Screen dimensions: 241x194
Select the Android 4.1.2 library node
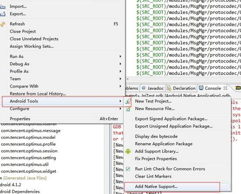(10, 185)
